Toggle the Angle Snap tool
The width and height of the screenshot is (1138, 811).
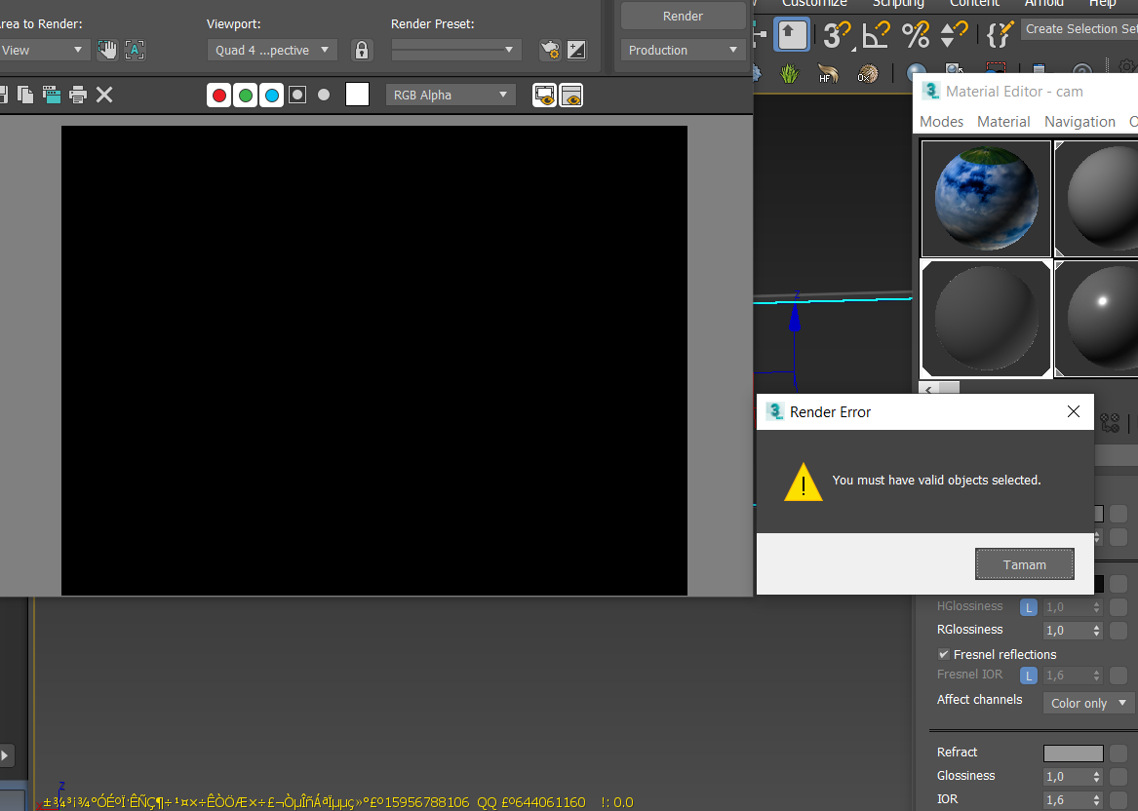point(876,36)
